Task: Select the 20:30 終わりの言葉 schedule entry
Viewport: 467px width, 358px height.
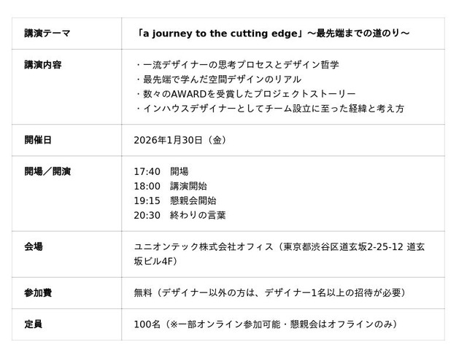Action: (x=180, y=215)
